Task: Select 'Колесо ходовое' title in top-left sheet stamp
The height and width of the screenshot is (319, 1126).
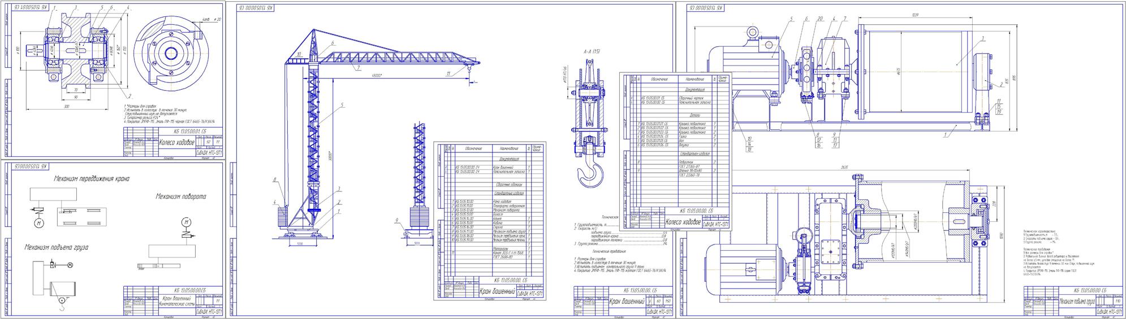Action: 178,143
